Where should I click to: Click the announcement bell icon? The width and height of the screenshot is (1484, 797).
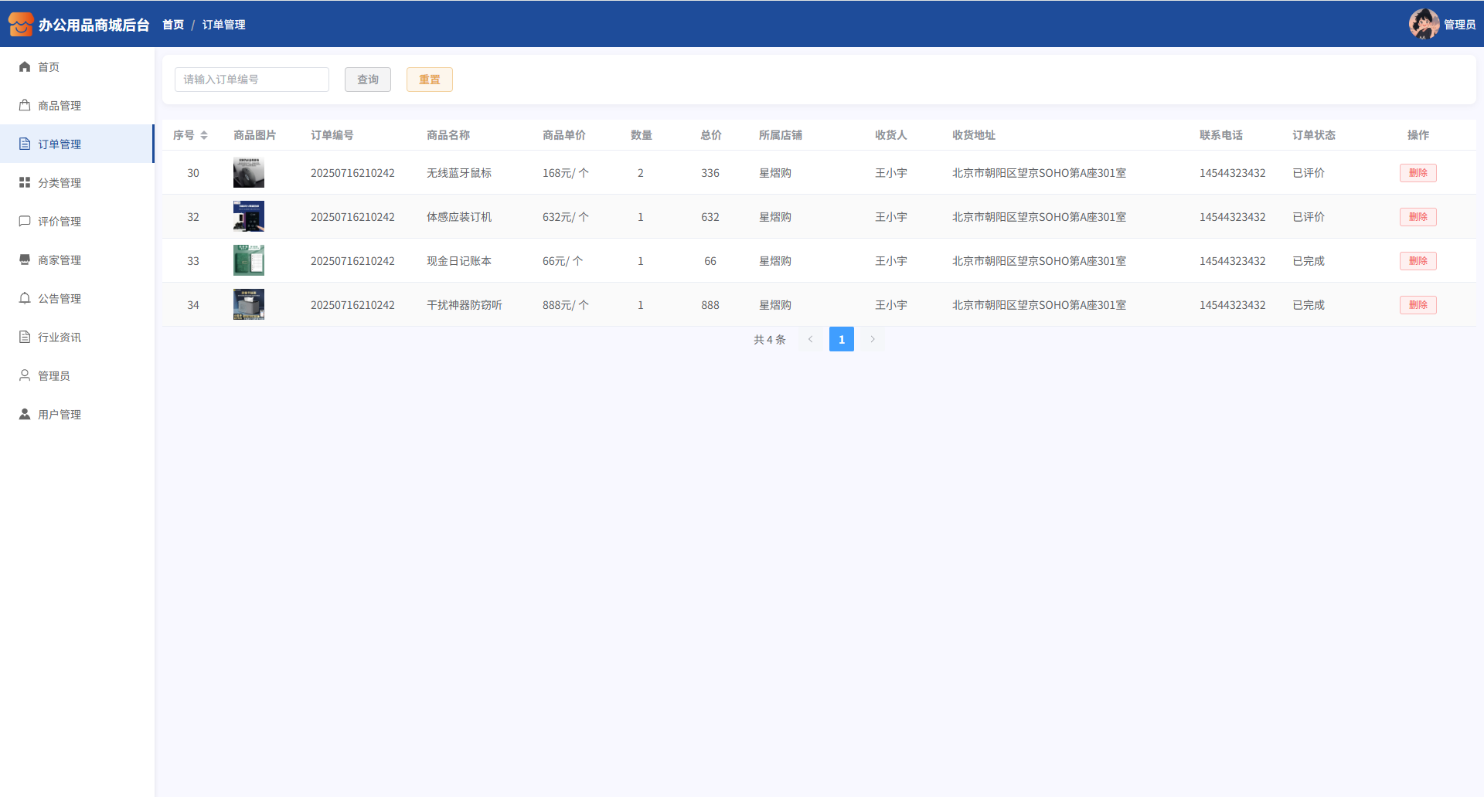(x=25, y=299)
